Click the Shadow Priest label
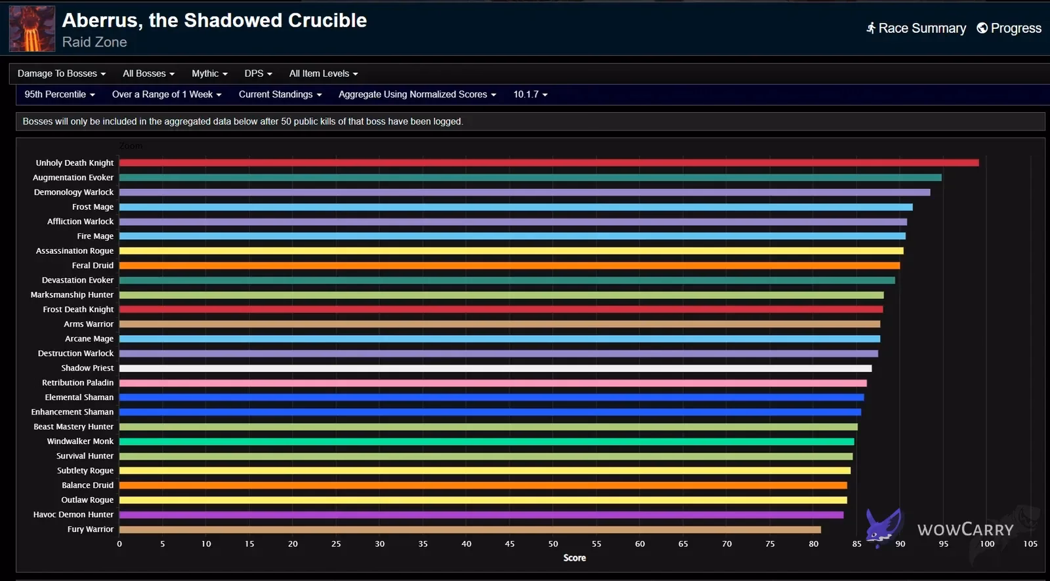This screenshot has height=581, width=1050. click(87, 369)
